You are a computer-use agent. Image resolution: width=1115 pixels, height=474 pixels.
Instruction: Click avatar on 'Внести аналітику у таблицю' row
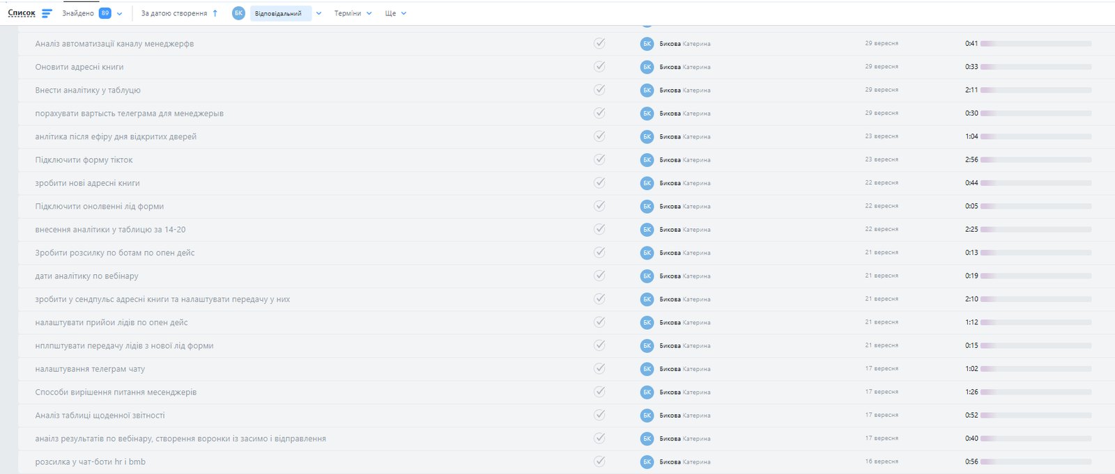647,90
